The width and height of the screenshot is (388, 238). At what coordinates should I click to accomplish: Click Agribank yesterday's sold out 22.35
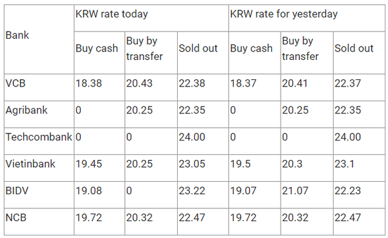click(348, 110)
